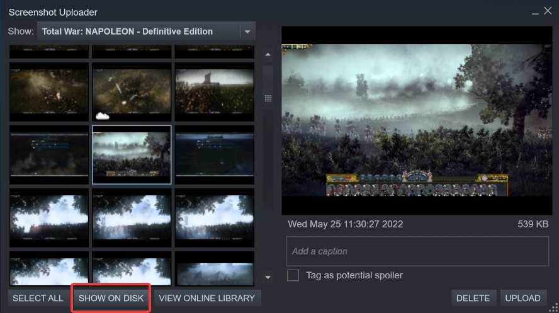This screenshot has height=313, width=559.
Task: Click the large screenshot preview image
Action: point(417,120)
